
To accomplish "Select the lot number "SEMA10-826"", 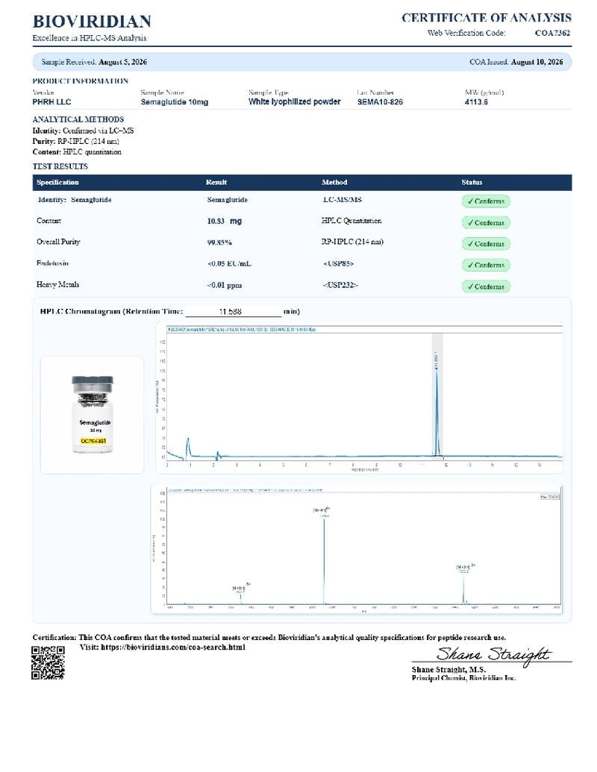I will pyautogui.click(x=380, y=102).
